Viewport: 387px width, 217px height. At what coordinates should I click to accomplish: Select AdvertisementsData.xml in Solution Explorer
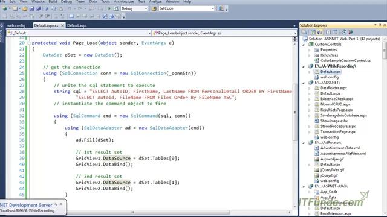pyautogui.click(x=340, y=148)
